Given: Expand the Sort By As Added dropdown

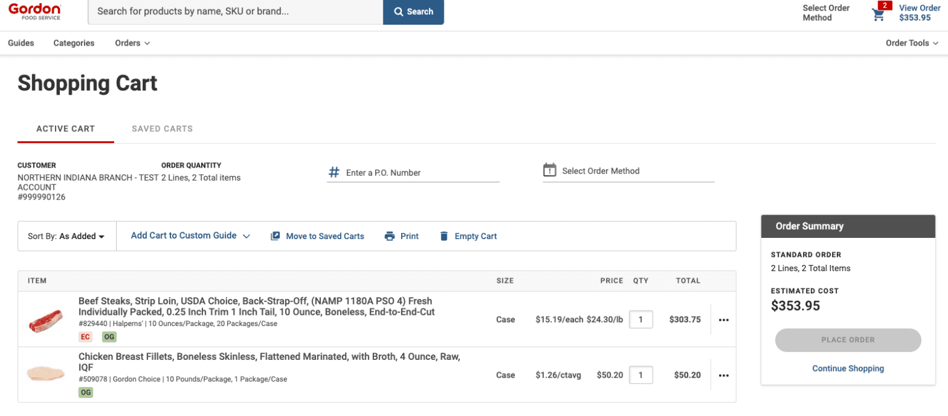Looking at the screenshot, I should coord(66,236).
